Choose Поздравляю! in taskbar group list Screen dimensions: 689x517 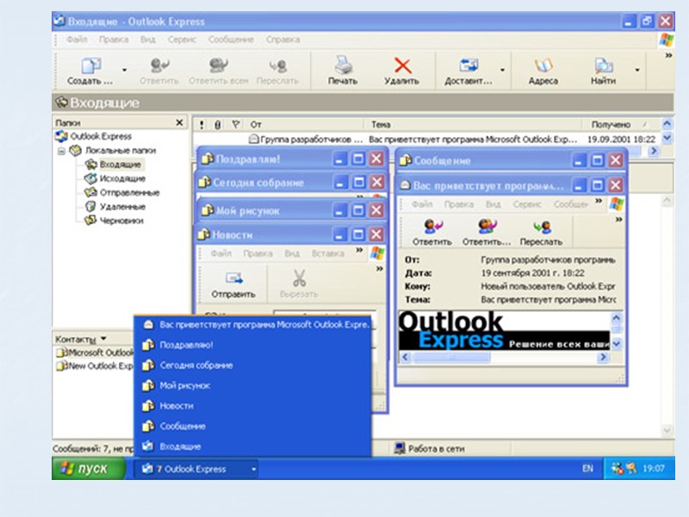[x=253, y=346]
